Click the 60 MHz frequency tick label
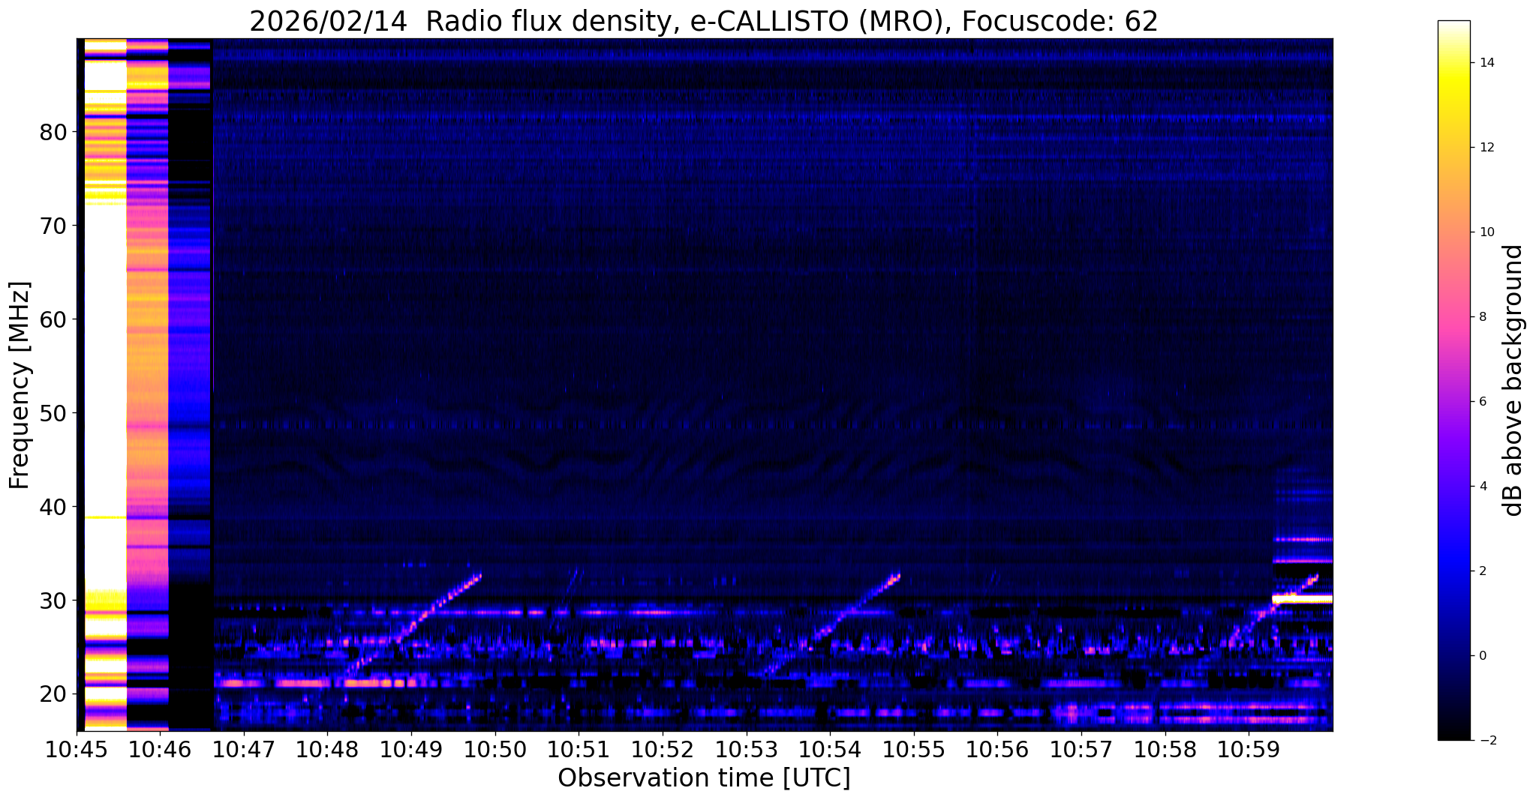 pyautogui.click(x=53, y=319)
